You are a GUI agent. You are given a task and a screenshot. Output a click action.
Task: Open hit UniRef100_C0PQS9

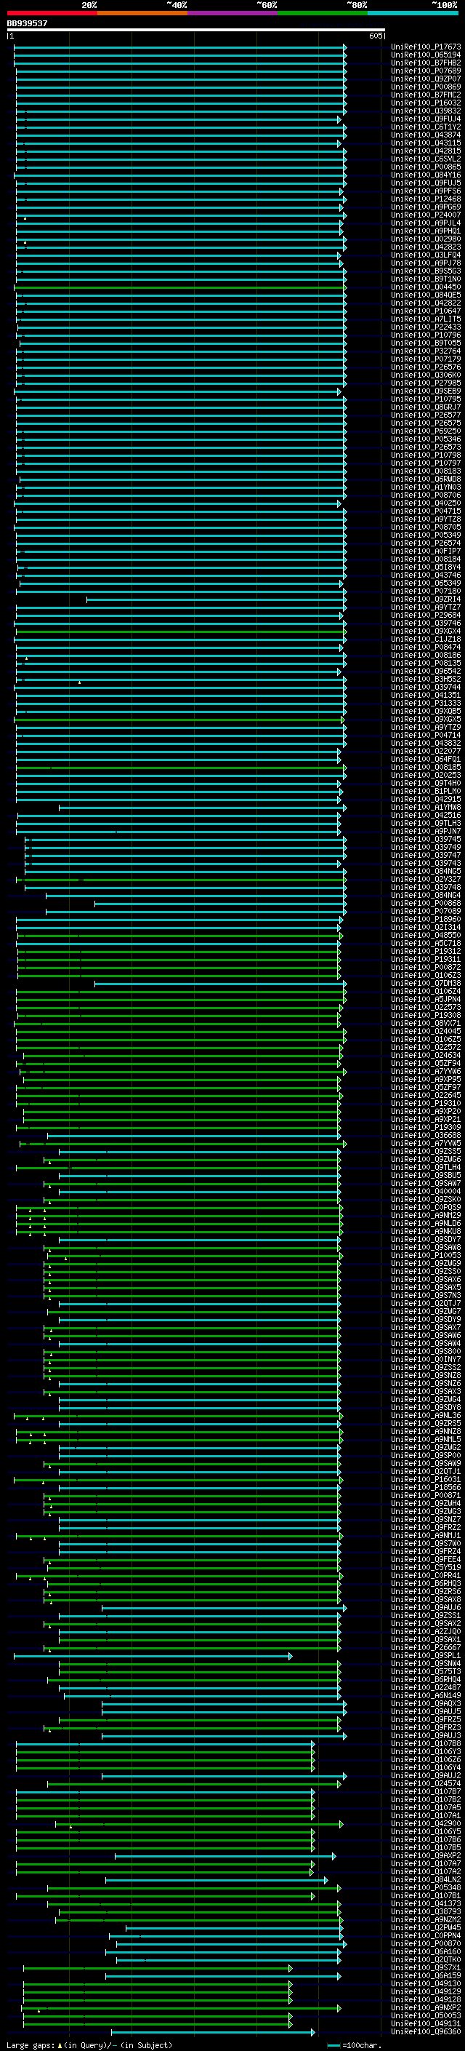point(426,1207)
